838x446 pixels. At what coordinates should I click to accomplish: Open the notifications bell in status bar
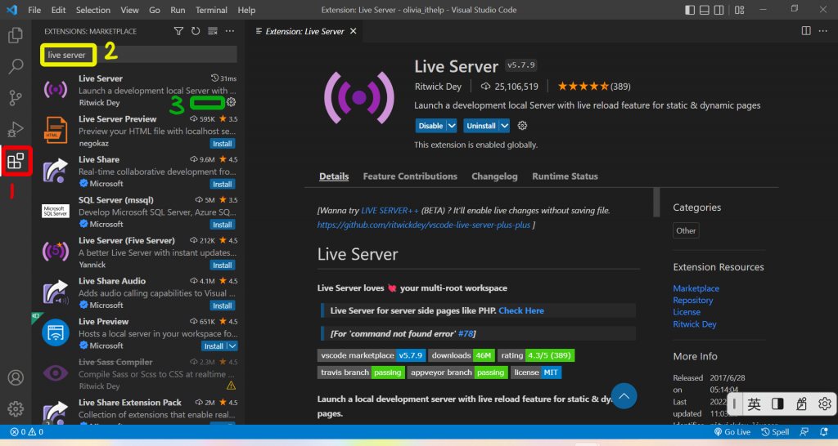tap(823, 432)
